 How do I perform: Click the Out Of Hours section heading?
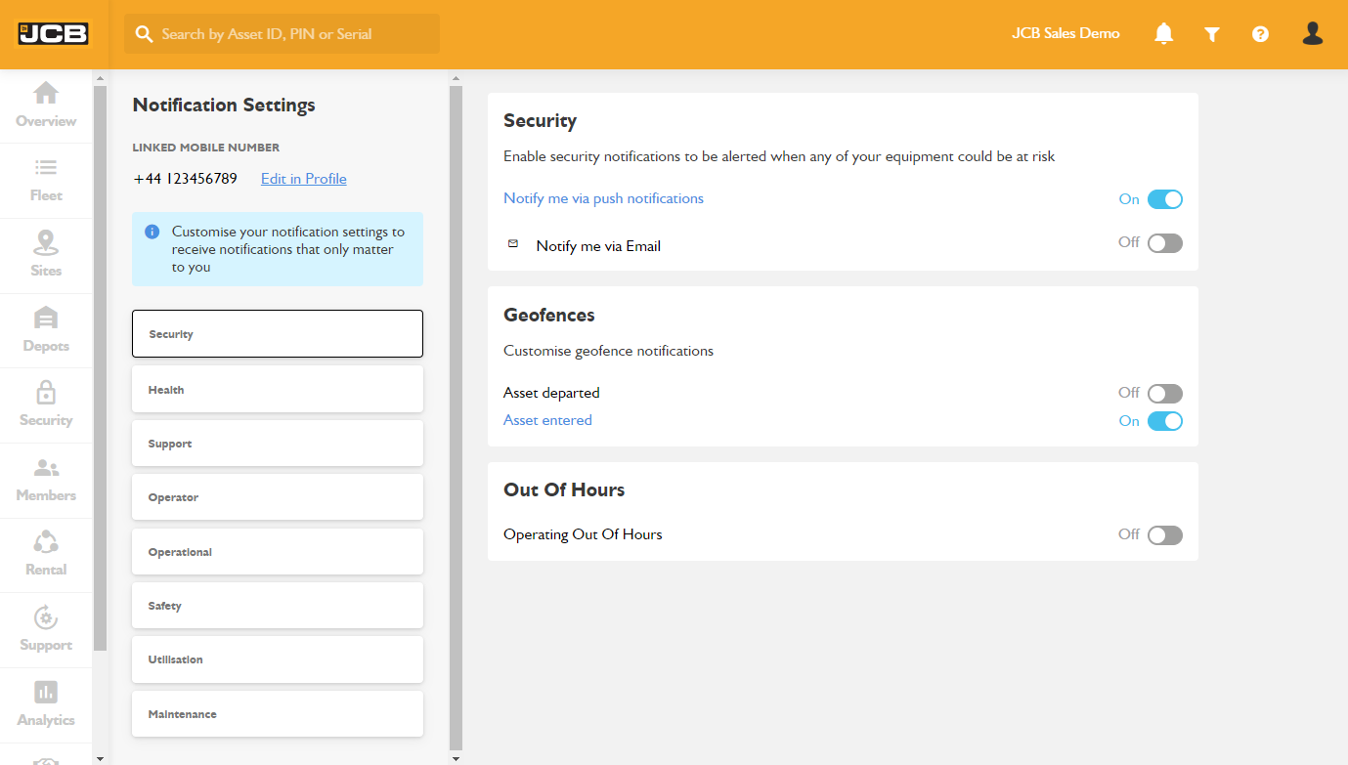(564, 489)
